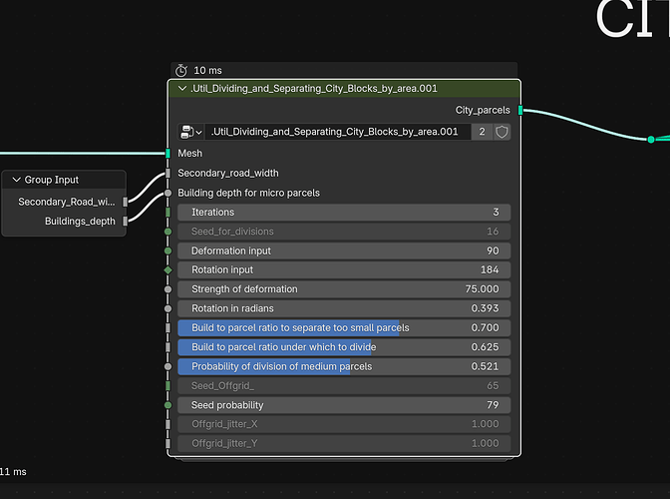Click the Building depth for micro parcels socket

tap(167, 193)
